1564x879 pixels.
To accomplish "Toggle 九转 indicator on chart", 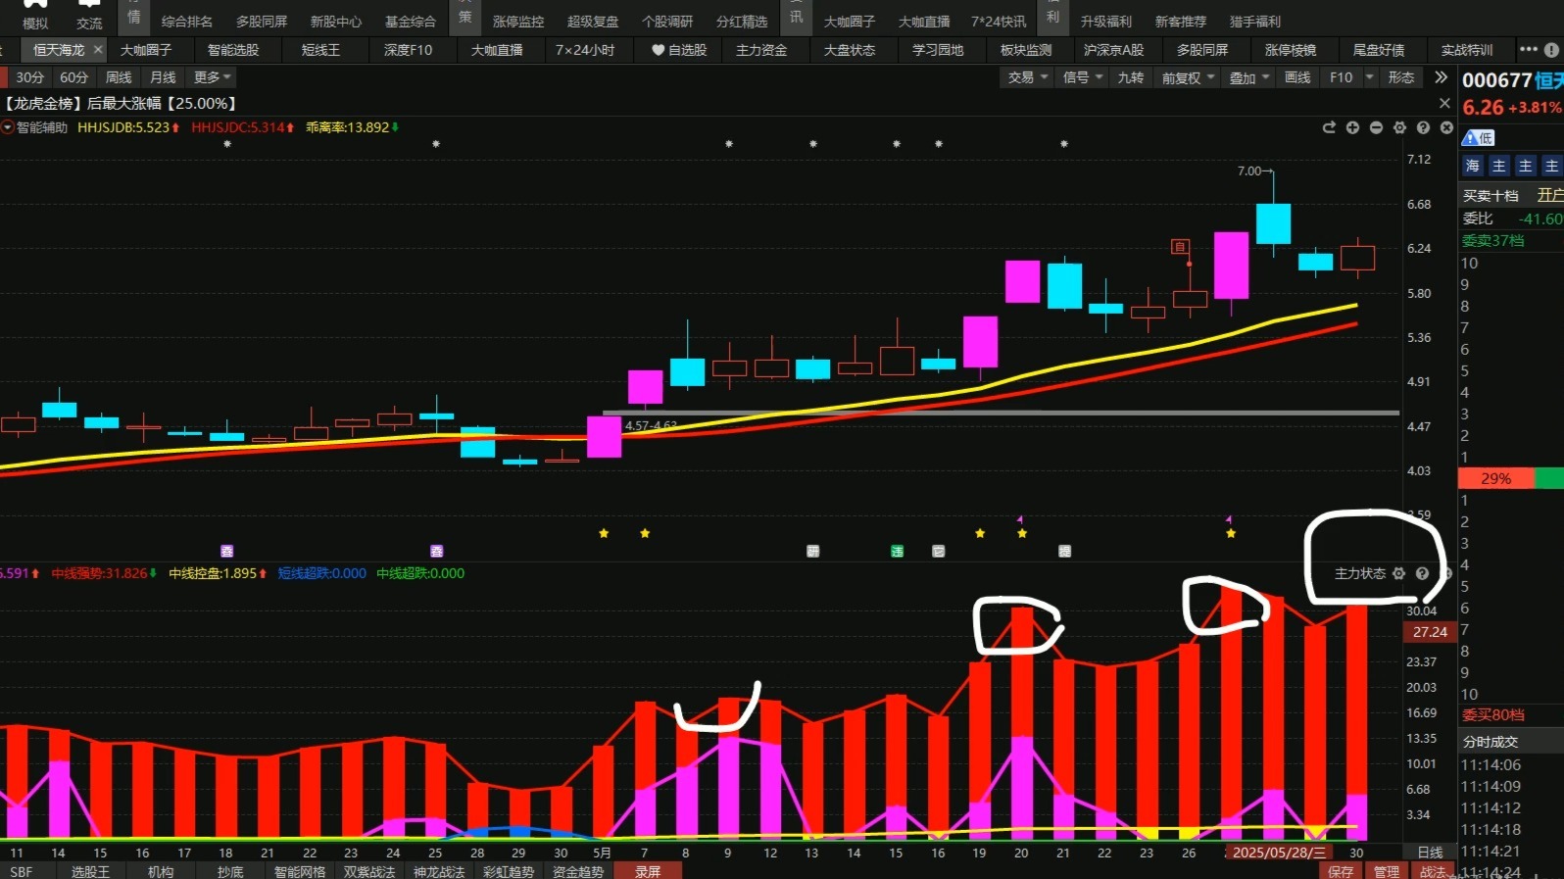I will (x=1131, y=77).
